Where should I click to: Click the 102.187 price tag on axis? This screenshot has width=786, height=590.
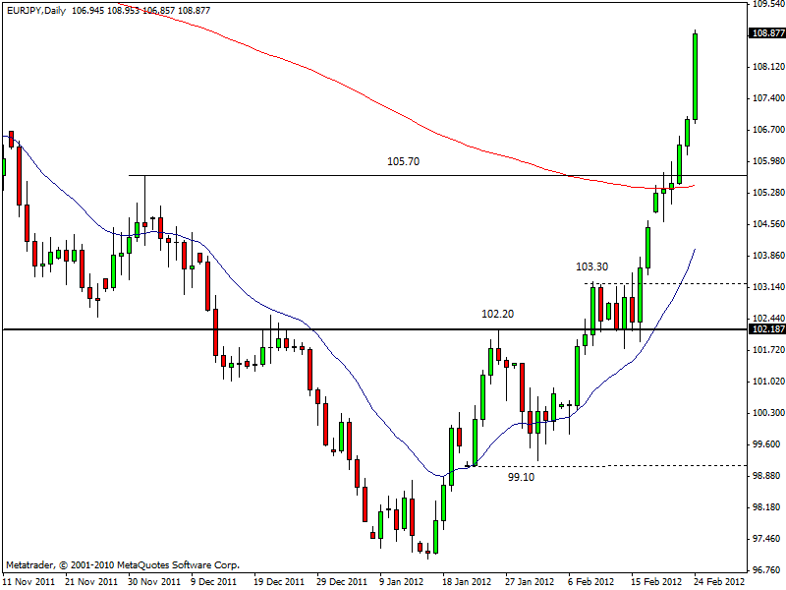766,328
